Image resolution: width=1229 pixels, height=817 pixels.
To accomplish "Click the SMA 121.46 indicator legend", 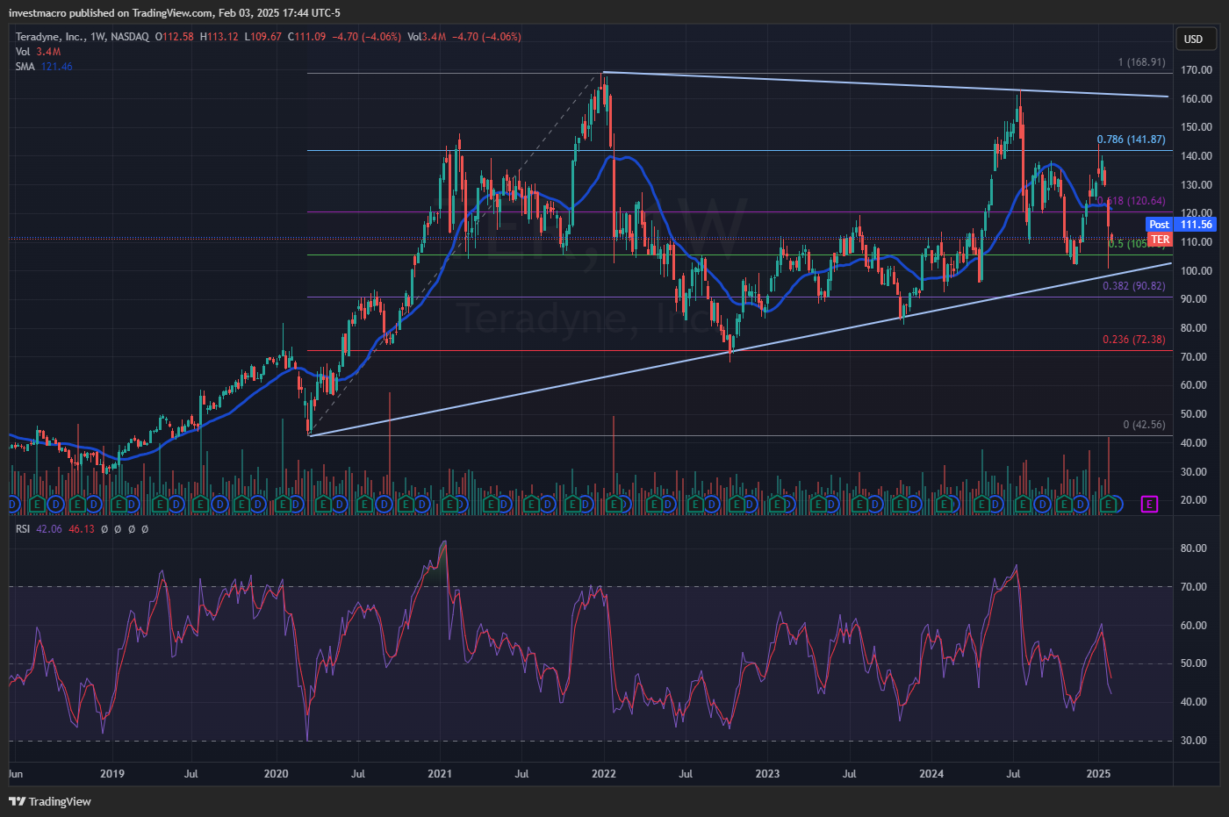I will click(44, 67).
